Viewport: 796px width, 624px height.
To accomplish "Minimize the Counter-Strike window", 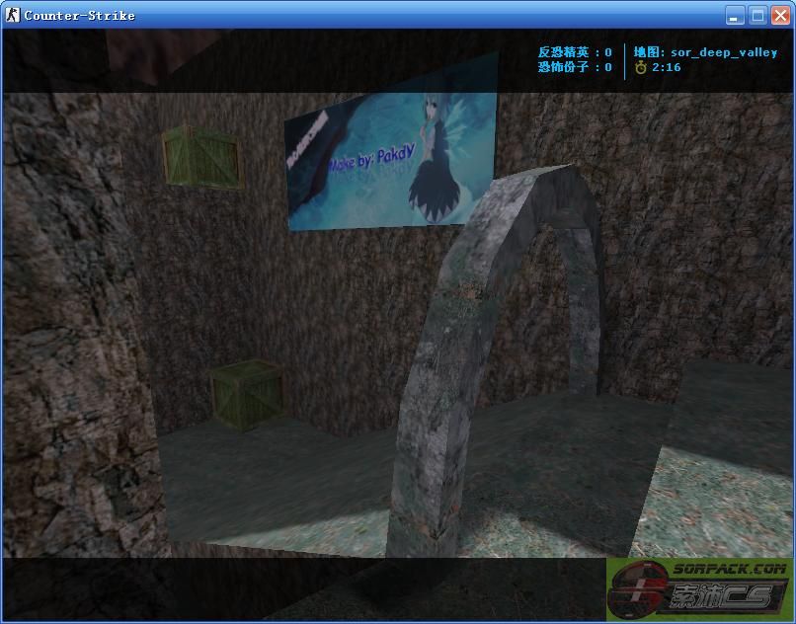I will coord(736,15).
